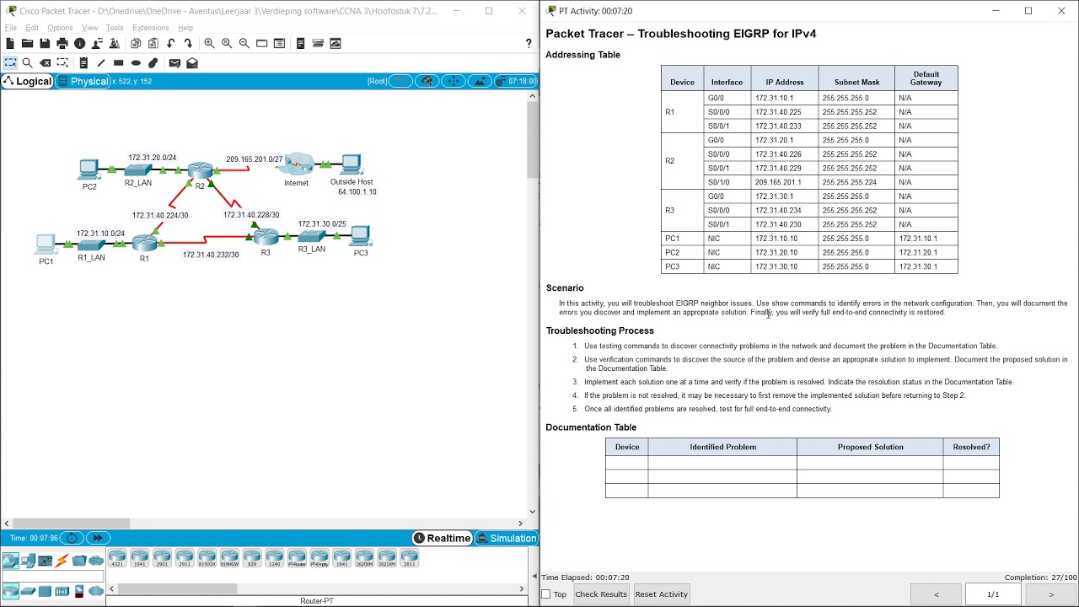
Task: Open the File menu
Action: (x=11, y=28)
